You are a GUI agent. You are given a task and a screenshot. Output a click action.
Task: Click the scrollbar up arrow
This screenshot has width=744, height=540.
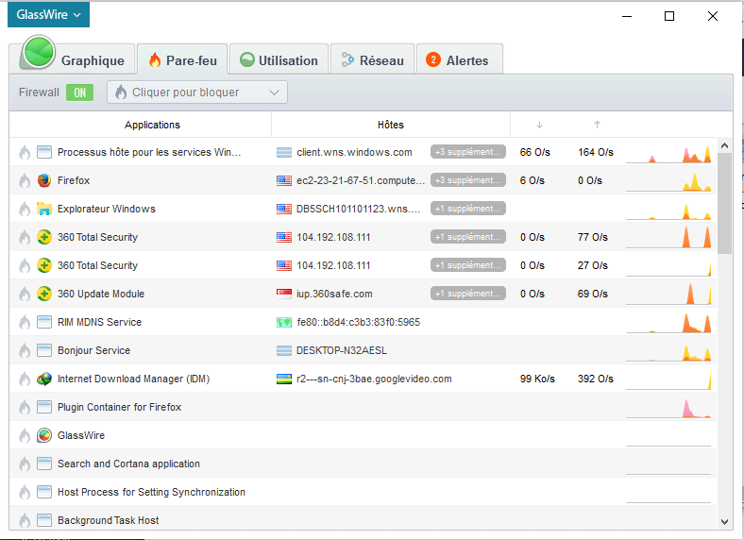click(x=724, y=145)
